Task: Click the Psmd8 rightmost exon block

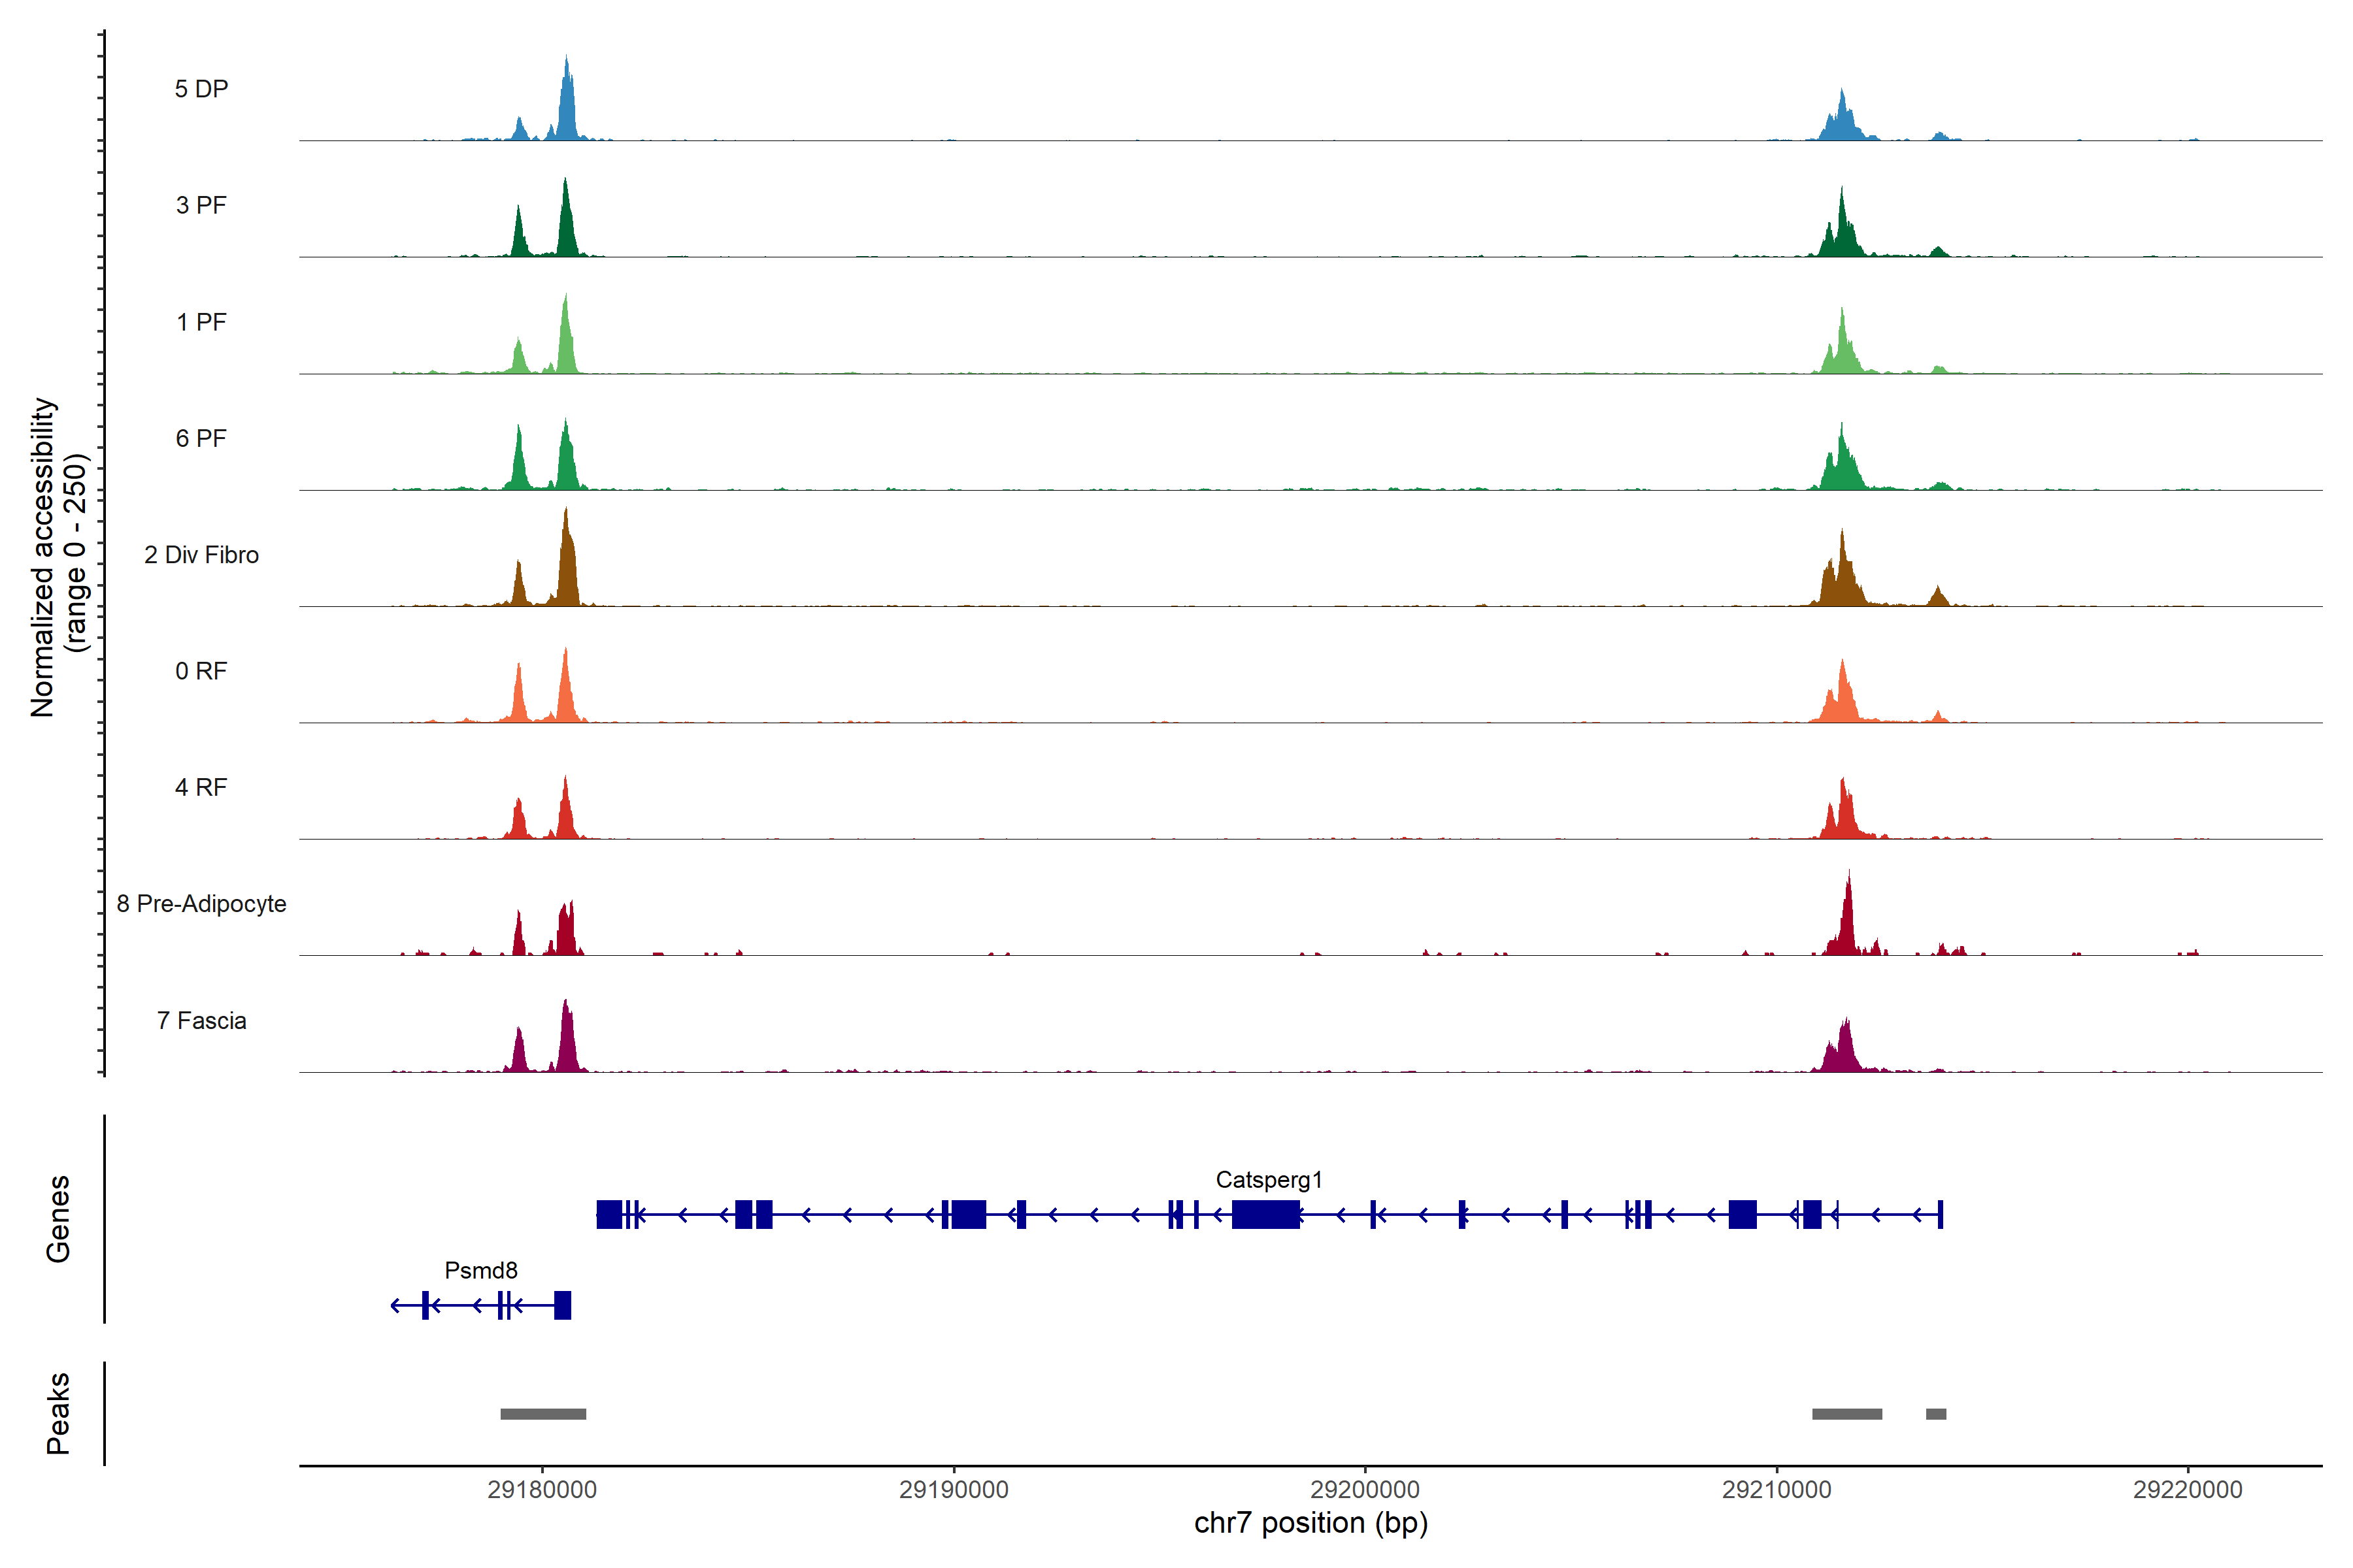Action: pyautogui.click(x=562, y=1305)
